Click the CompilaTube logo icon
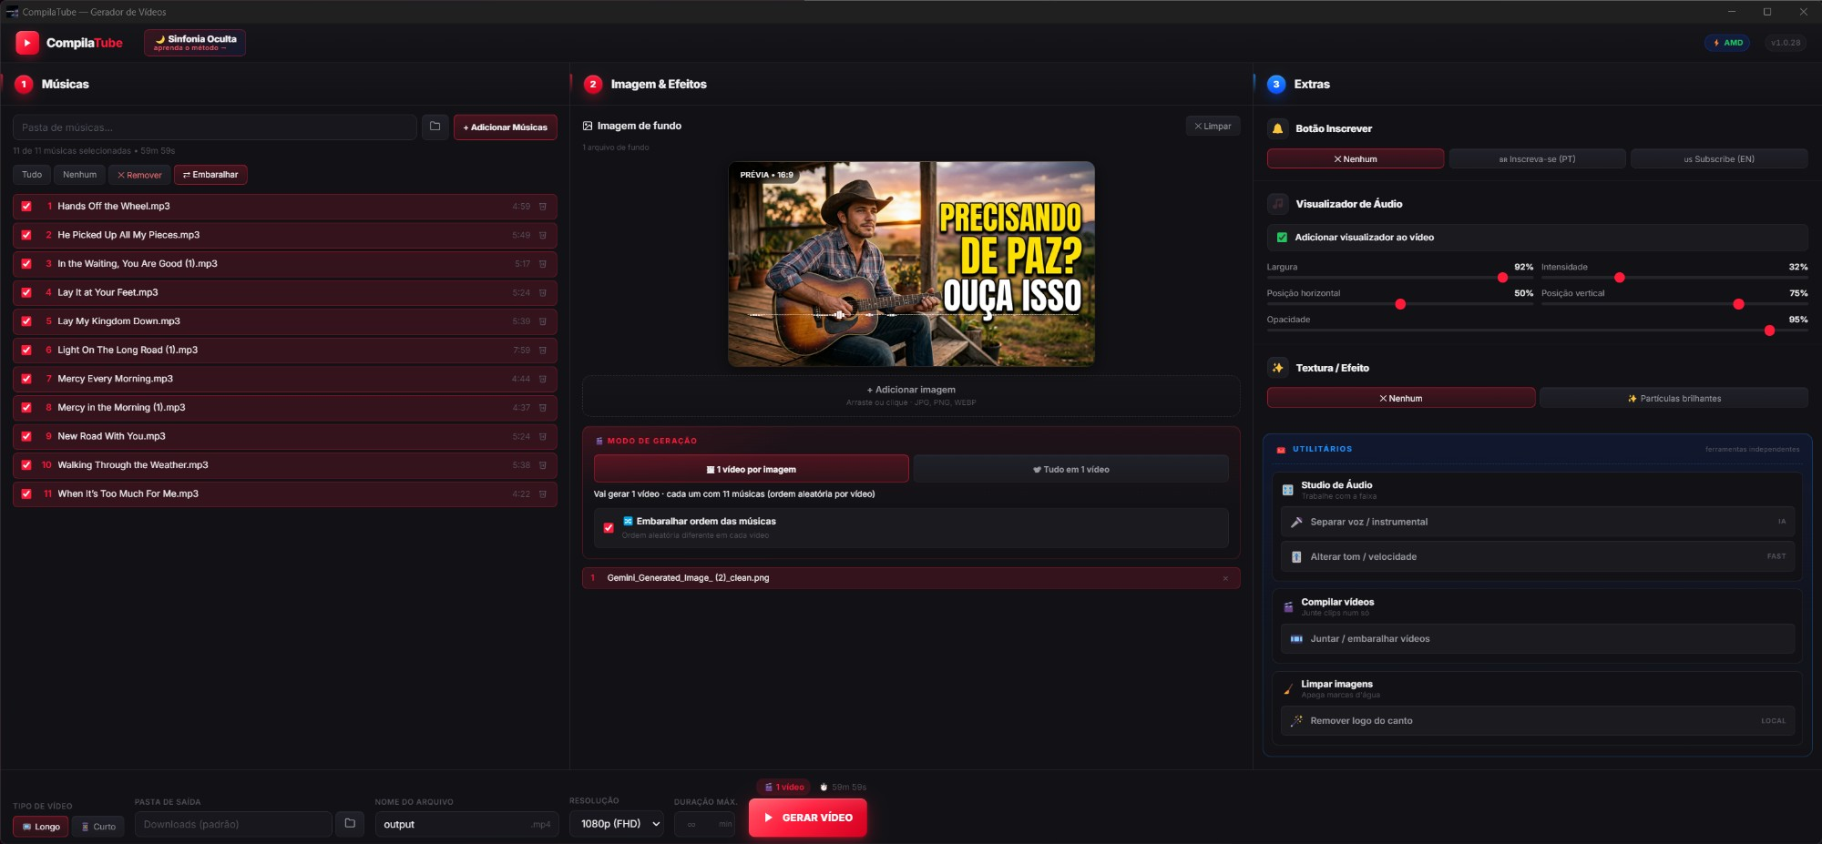This screenshot has height=844, width=1822. click(x=27, y=43)
